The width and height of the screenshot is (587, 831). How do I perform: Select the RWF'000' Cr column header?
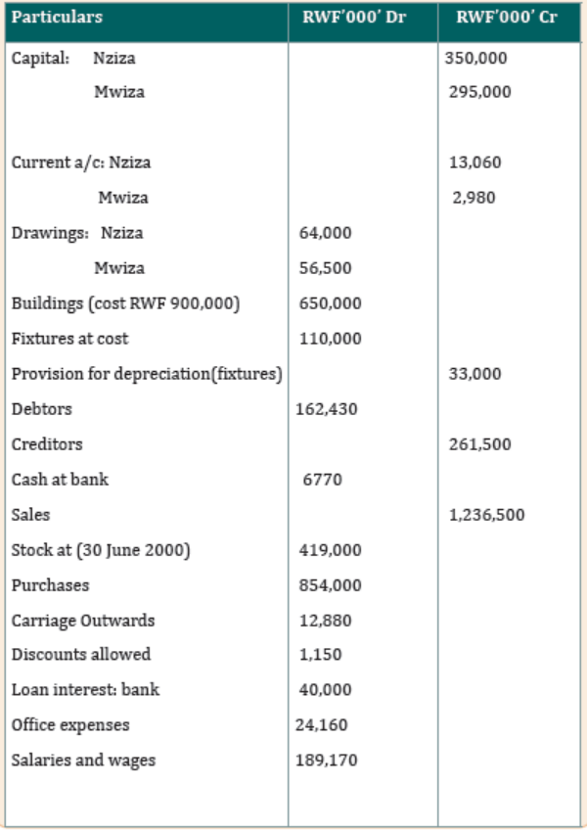click(507, 18)
